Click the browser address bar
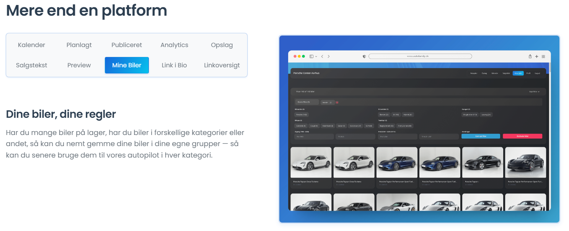The width and height of the screenshot is (569, 231). pyautogui.click(x=419, y=56)
